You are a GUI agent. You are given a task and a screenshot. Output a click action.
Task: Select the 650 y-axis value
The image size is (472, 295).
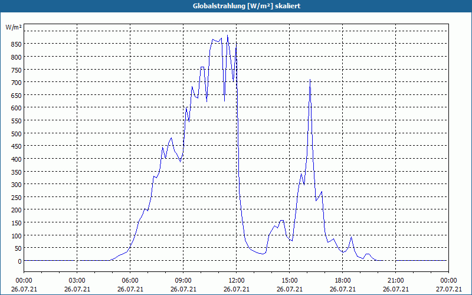[16, 95]
